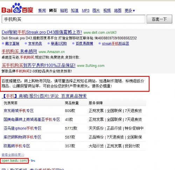
Task: Click the 百度提醒您 shopping risk warning text
Action: (73, 83)
